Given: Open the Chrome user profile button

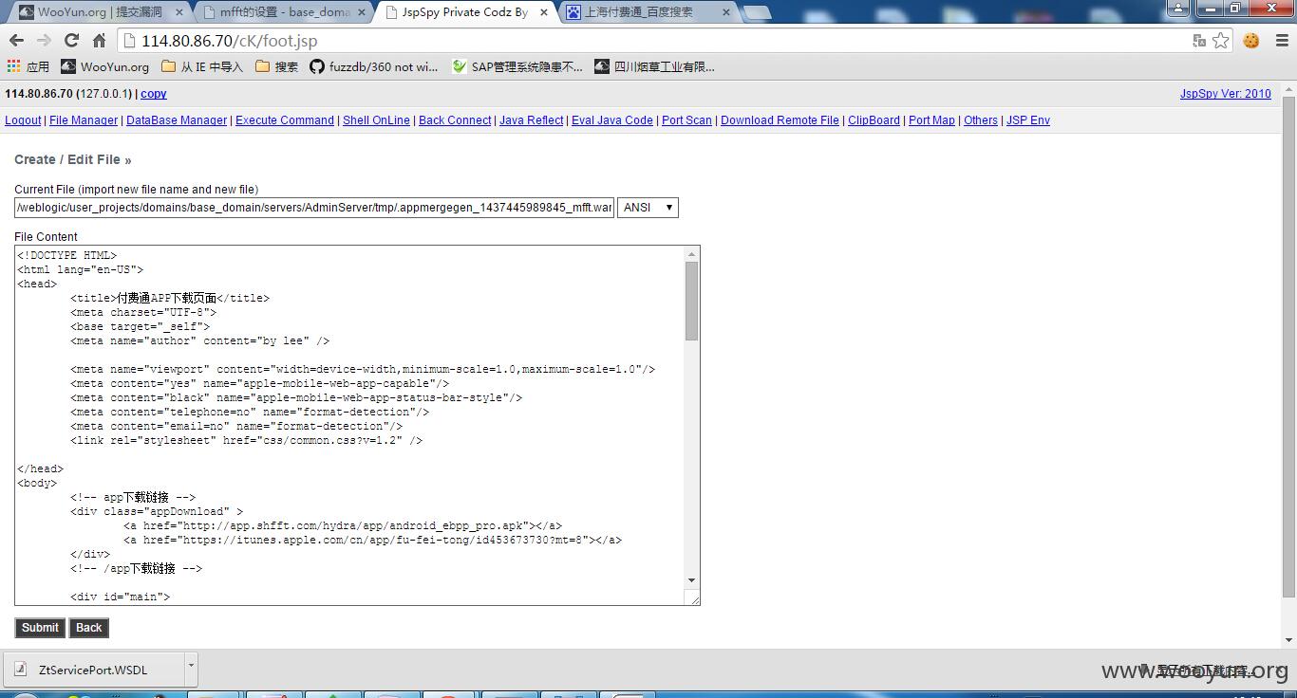Looking at the screenshot, I should tap(1178, 8).
